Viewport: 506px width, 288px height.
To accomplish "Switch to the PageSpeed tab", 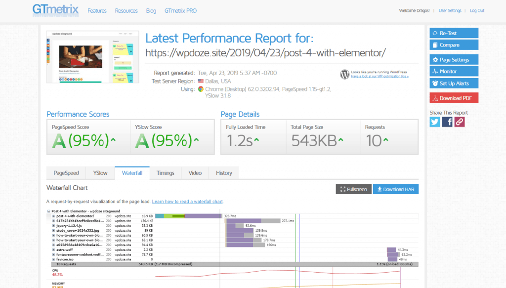I will tap(66, 173).
